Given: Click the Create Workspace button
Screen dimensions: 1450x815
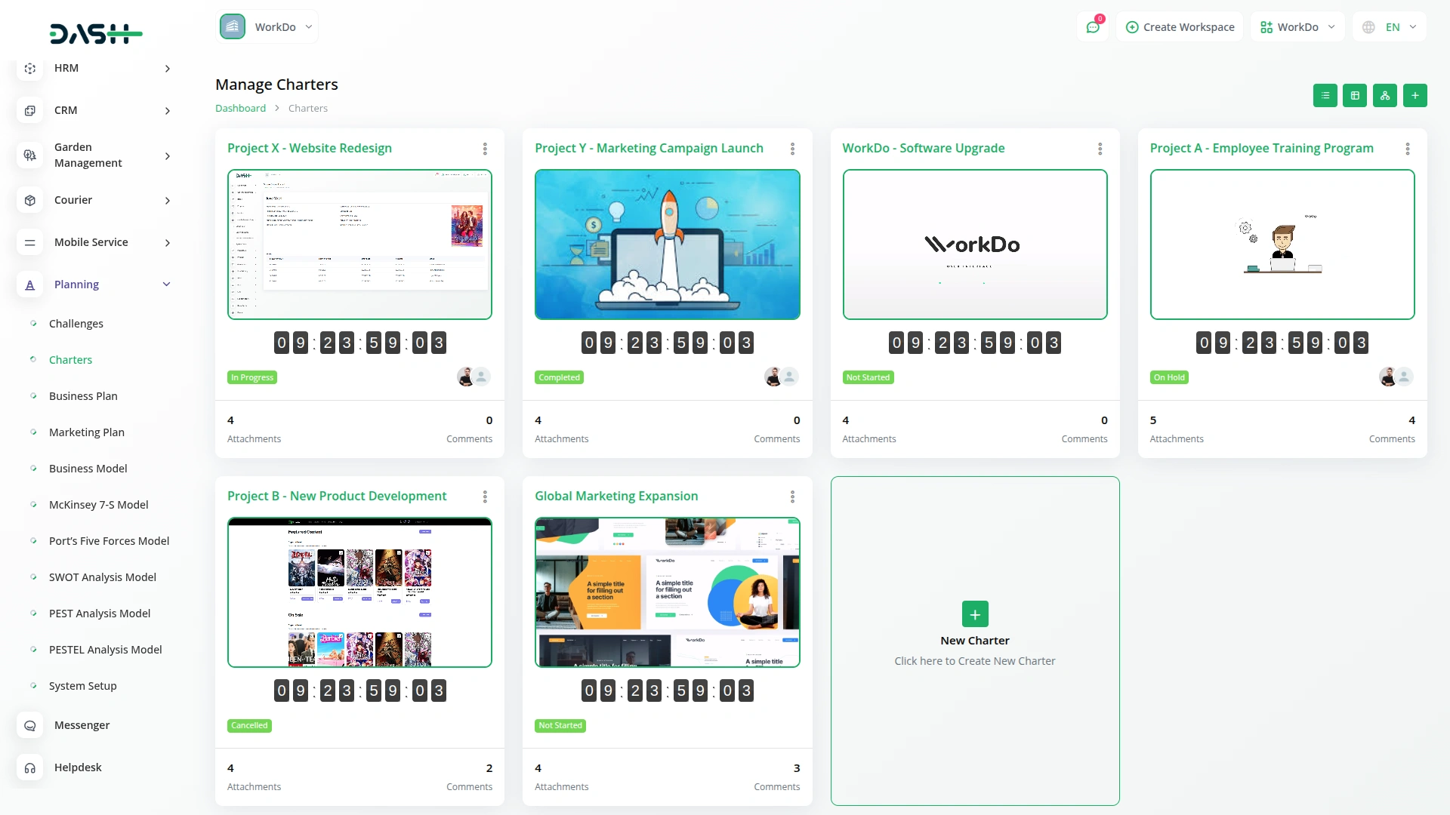Looking at the screenshot, I should pyautogui.click(x=1180, y=27).
